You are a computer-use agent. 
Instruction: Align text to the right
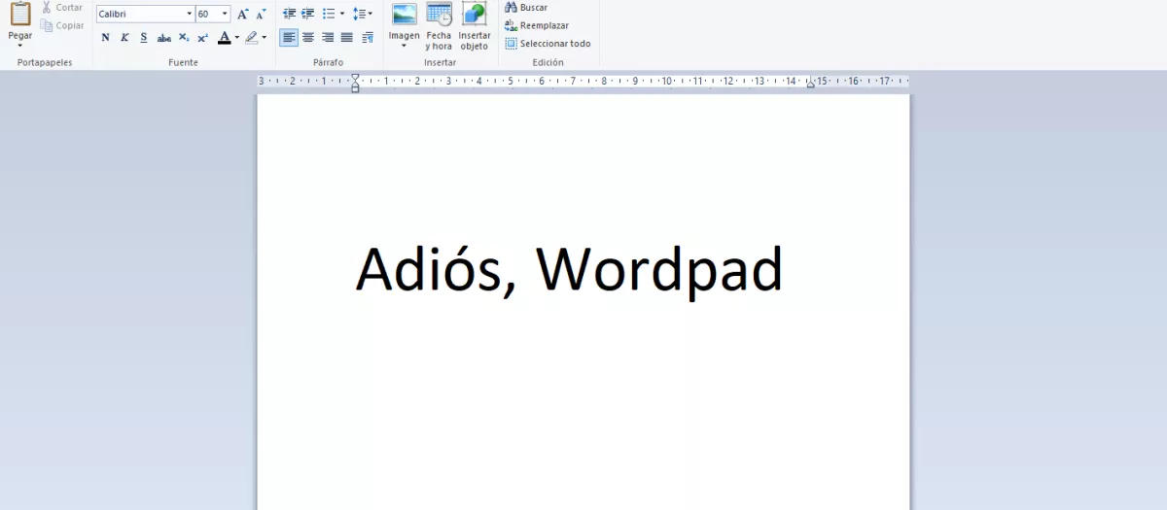(x=328, y=38)
